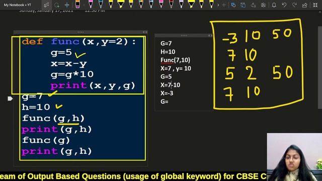Pick the green and orange rainbow pen
Screen dimensions: 322x181
[141, 5]
